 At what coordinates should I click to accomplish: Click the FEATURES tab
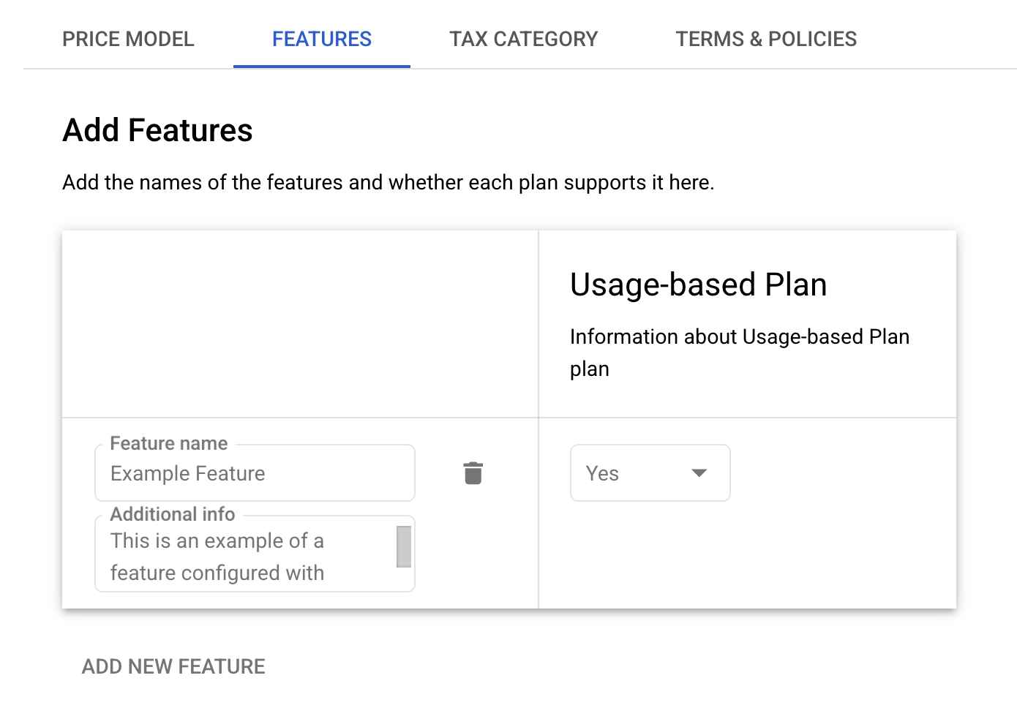click(322, 39)
